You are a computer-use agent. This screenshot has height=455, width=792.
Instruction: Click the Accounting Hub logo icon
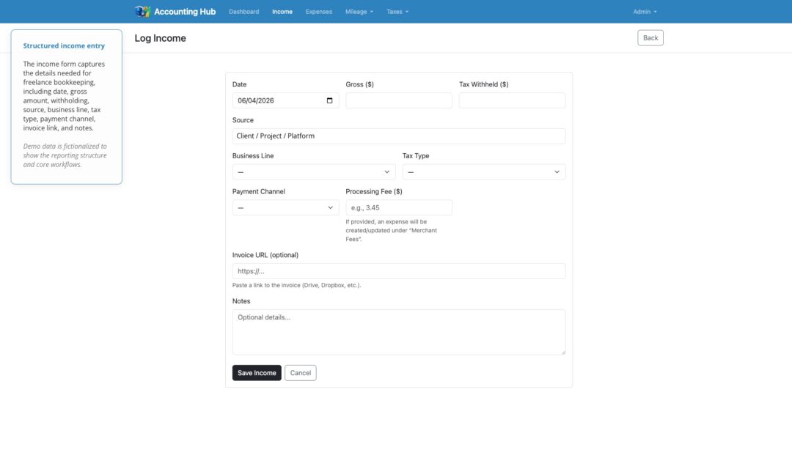(x=142, y=12)
